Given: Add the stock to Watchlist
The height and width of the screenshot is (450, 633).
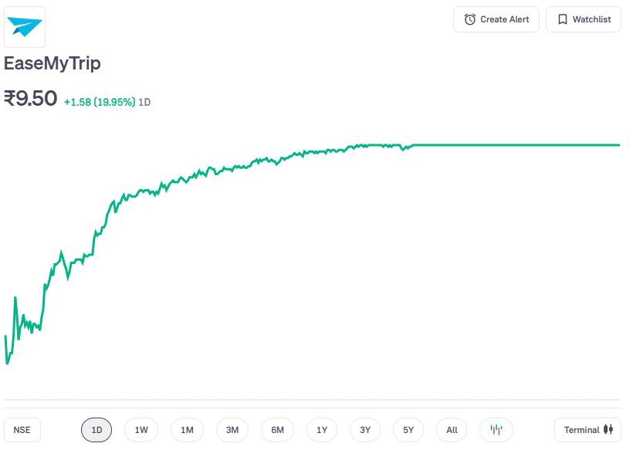Looking at the screenshot, I should (x=584, y=19).
